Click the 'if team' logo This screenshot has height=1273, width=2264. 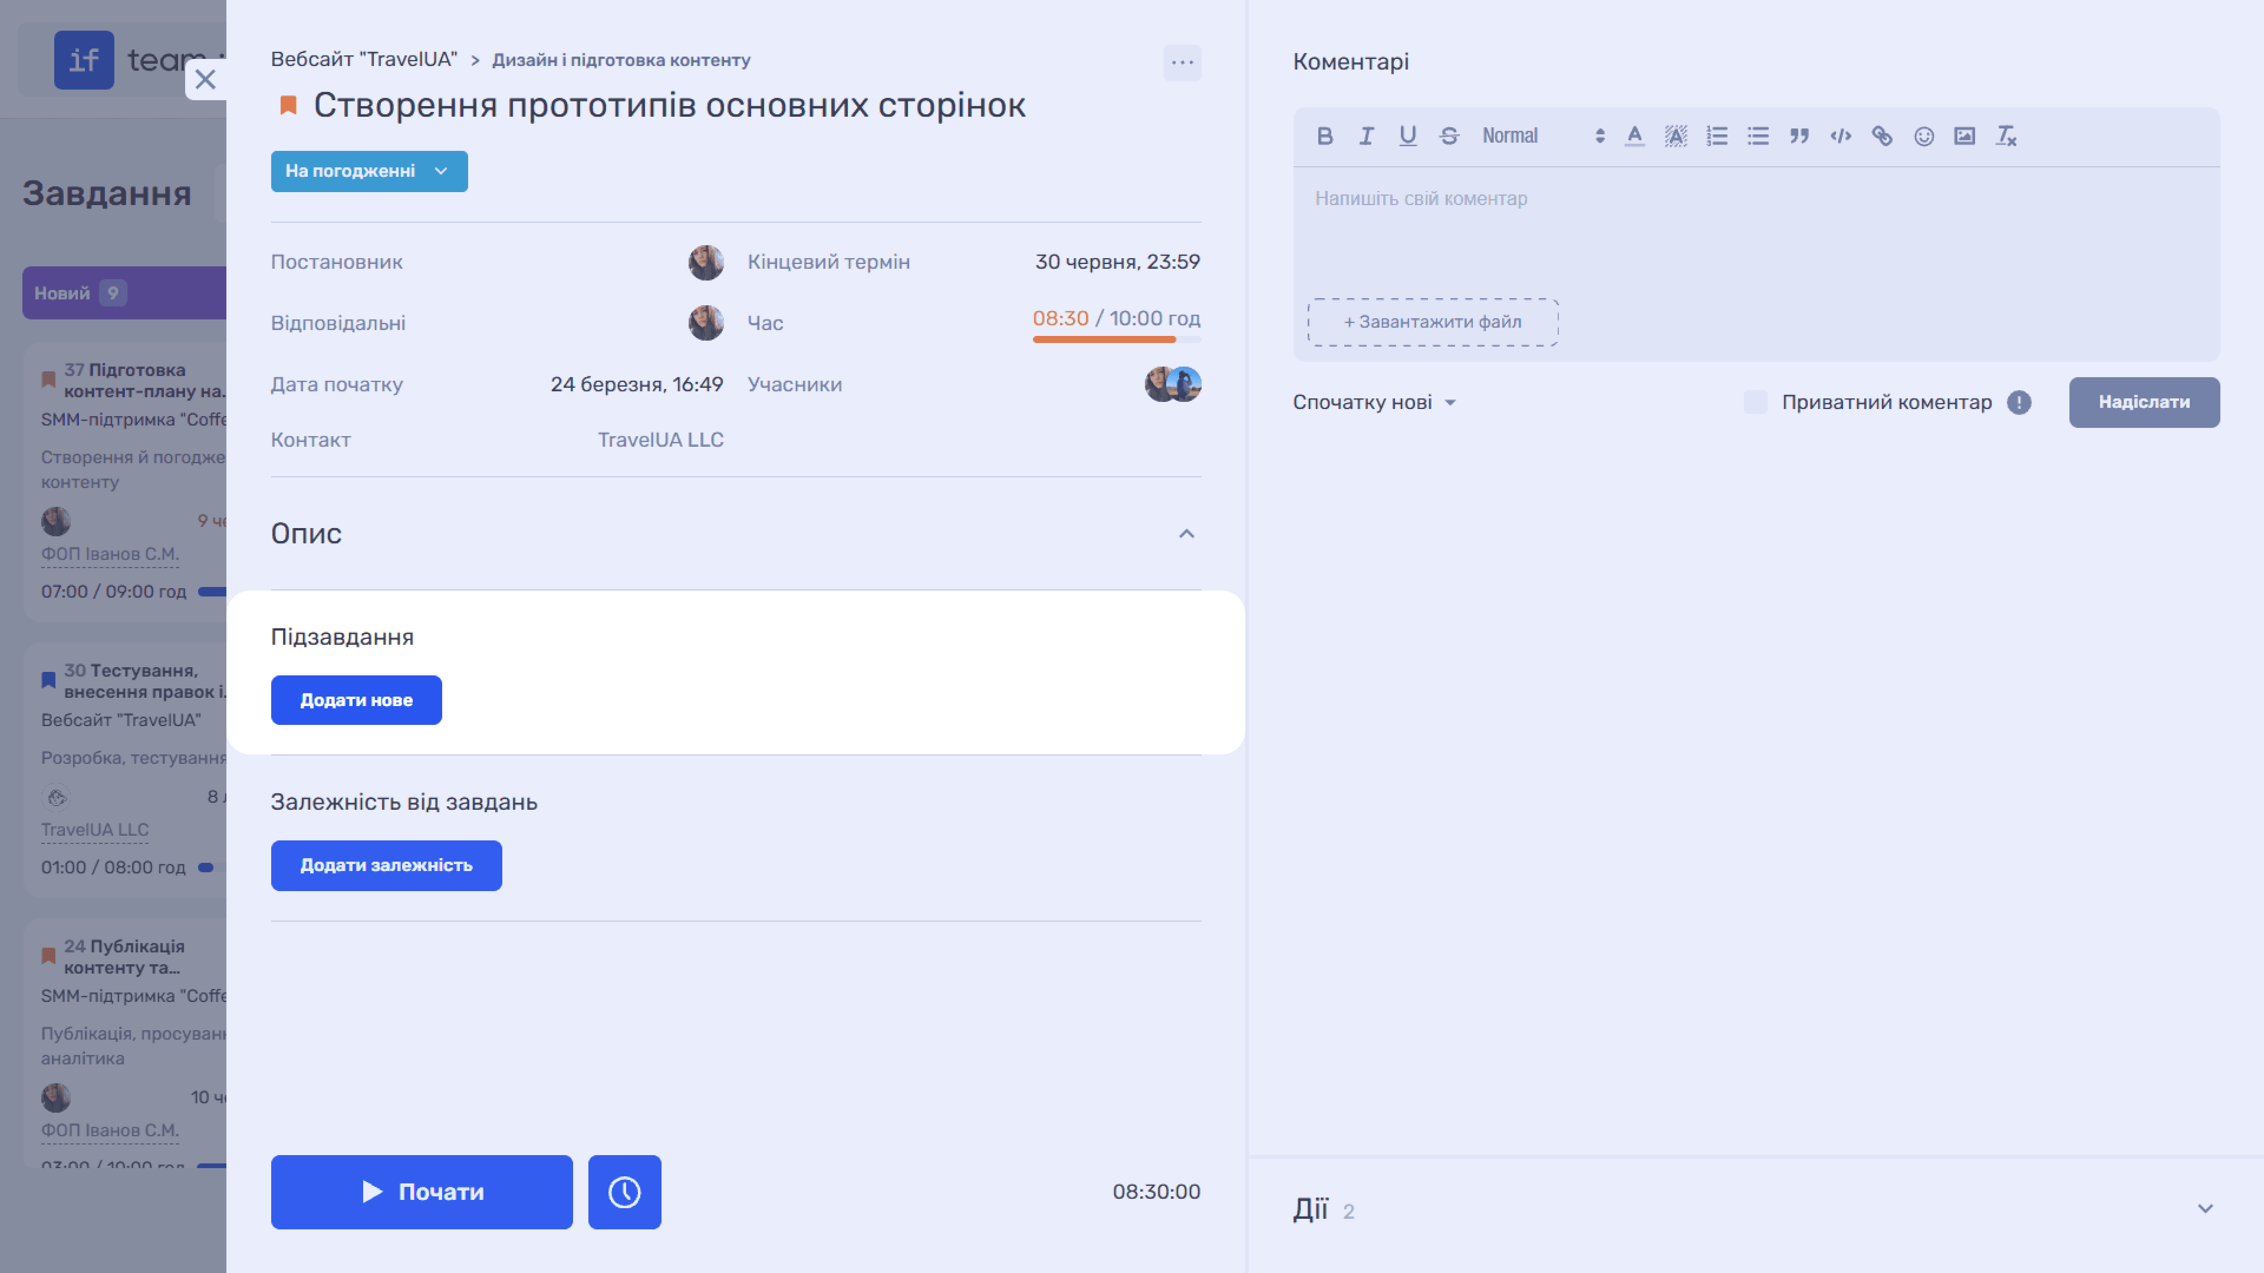pyautogui.click(x=138, y=60)
